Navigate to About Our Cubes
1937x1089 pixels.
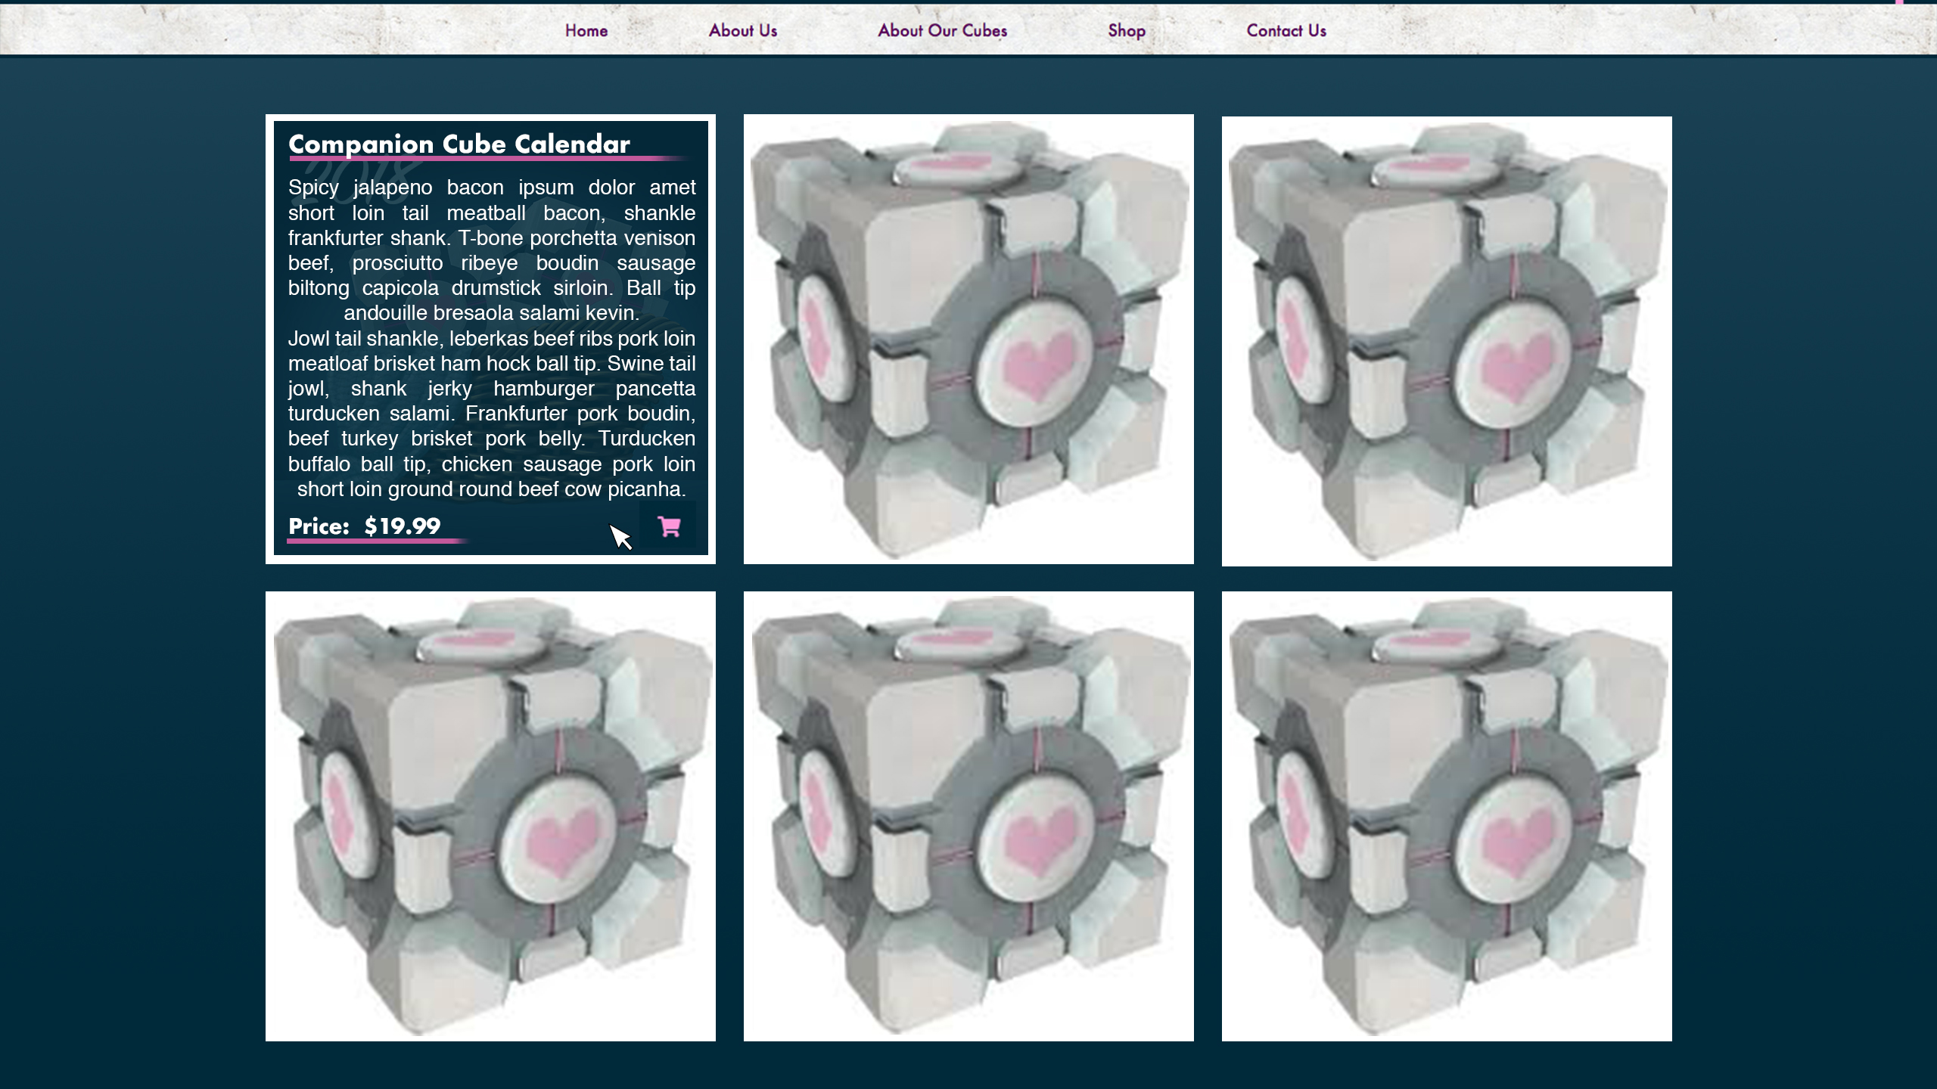tap(942, 31)
